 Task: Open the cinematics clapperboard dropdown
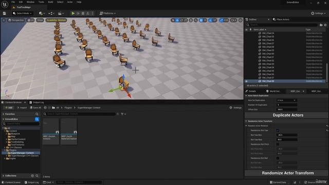61,13
